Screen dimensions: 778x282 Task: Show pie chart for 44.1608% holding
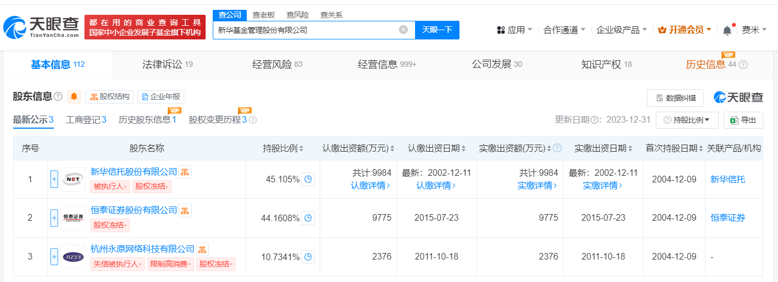pyautogui.click(x=308, y=218)
